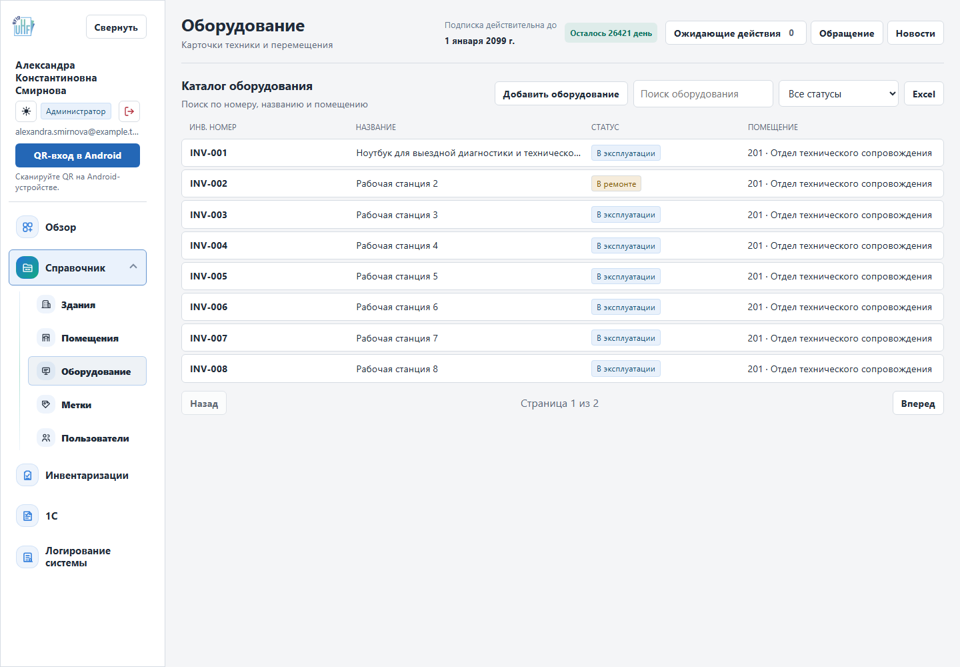Open the Здания menu item
The width and height of the screenshot is (960, 667).
(87, 305)
